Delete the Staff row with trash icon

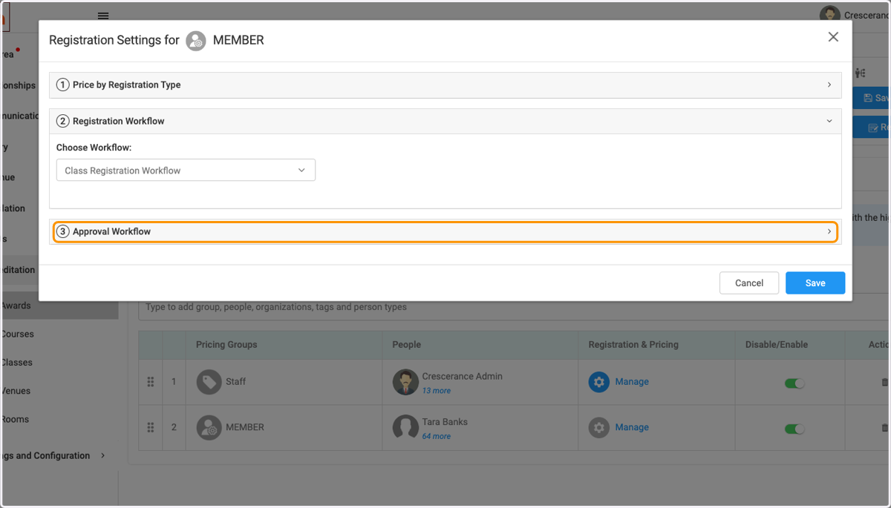coord(884,382)
